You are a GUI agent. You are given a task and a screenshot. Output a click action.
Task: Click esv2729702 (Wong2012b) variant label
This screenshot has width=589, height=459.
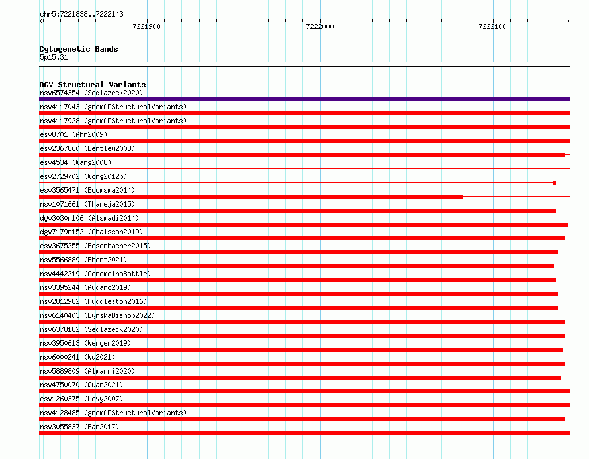click(83, 176)
